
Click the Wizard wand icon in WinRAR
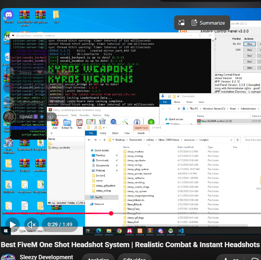click(x=125, y=122)
